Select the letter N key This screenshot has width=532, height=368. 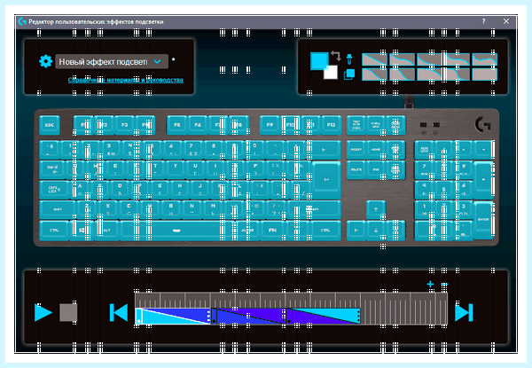click(192, 209)
